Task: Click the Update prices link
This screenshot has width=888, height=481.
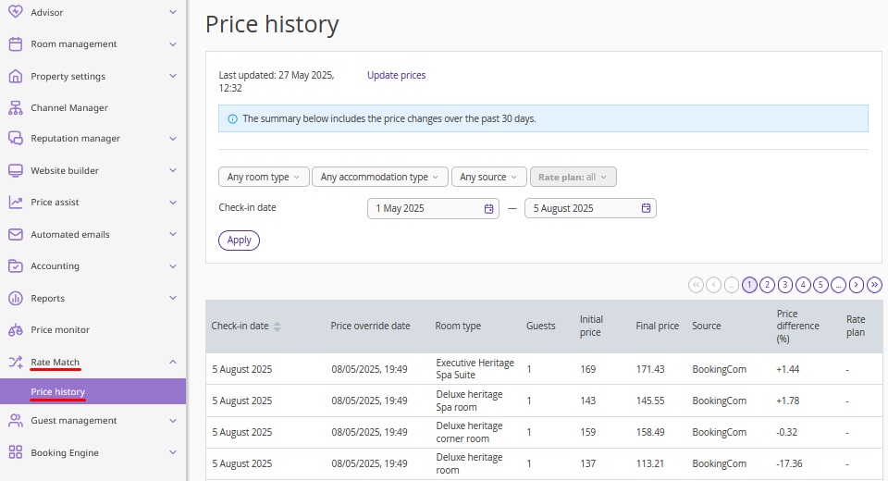Action: click(x=397, y=75)
